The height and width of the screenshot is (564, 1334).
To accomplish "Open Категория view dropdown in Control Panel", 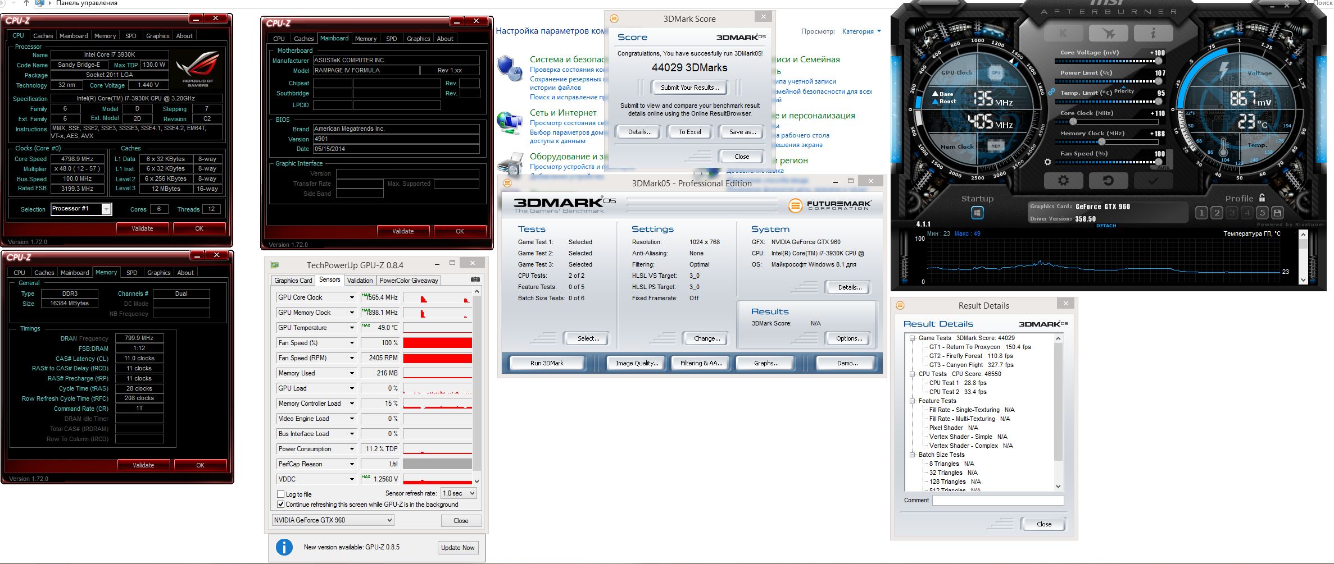I will tap(861, 31).
